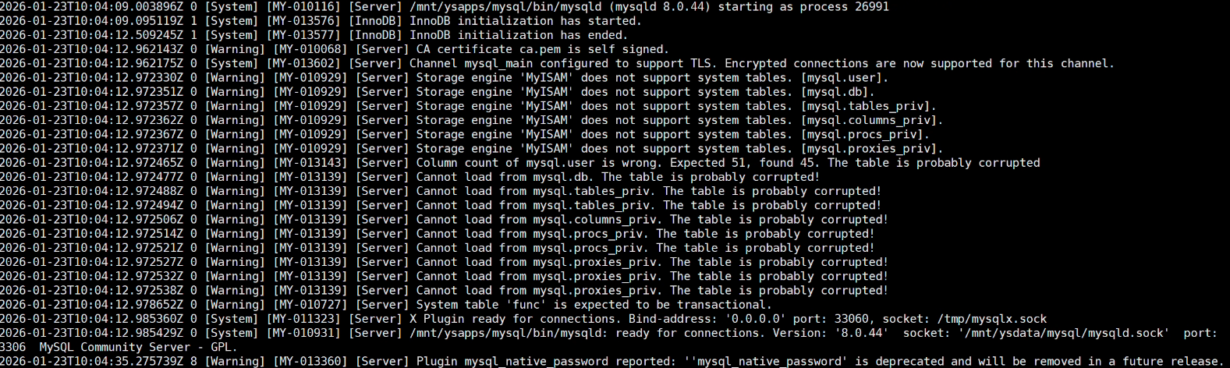Click the "InnoDB initialization has ended" message
The width and height of the screenshot is (1230, 368).
[518, 35]
